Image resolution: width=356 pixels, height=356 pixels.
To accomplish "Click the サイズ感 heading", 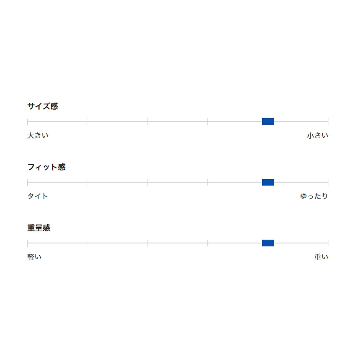I will pos(42,106).
